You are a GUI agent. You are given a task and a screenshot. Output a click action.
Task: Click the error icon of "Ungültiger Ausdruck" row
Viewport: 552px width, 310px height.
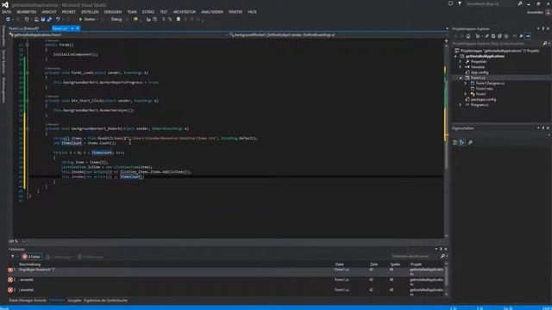pyautogui.click(x=10, y=270)
